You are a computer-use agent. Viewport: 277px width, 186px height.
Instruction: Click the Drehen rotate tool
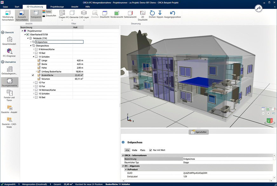tap(152, 15)
